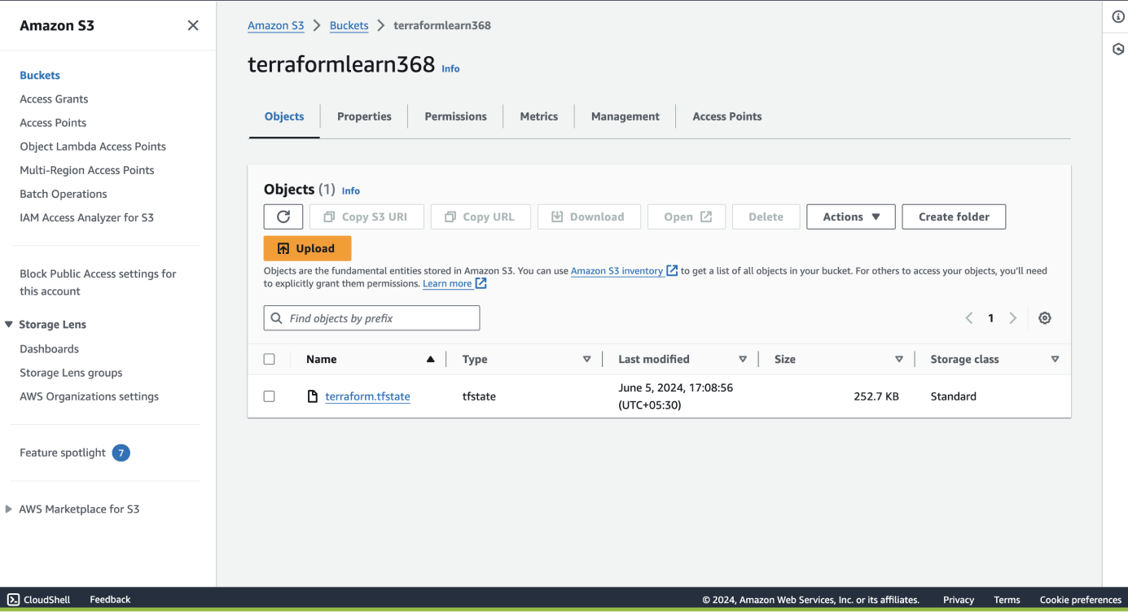Select the terraform.tfstate row checkbox
Screen dimensions: 1128x612
(x=270, y=396)
